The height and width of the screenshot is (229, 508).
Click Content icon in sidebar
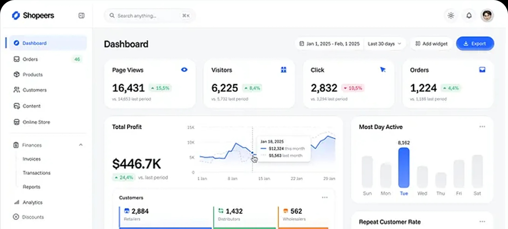coord(17,106)
